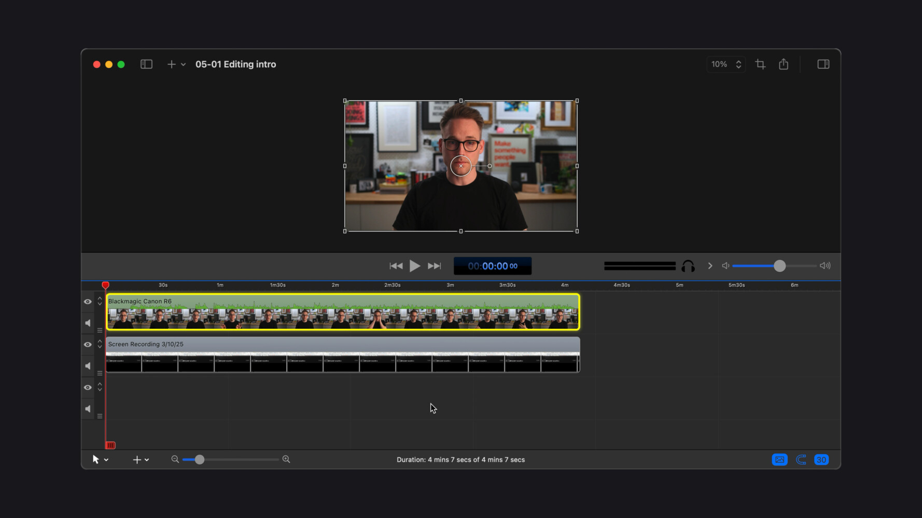Click the top-left resize handle of the preview
This screenshot has height=518, width=922.
345,101
